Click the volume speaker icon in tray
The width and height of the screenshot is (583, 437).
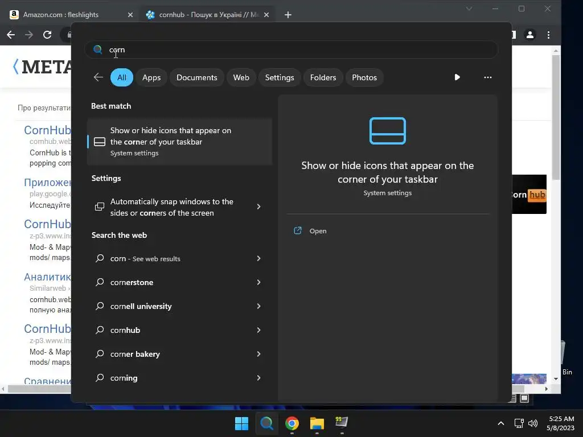click(x=532, y=423)
